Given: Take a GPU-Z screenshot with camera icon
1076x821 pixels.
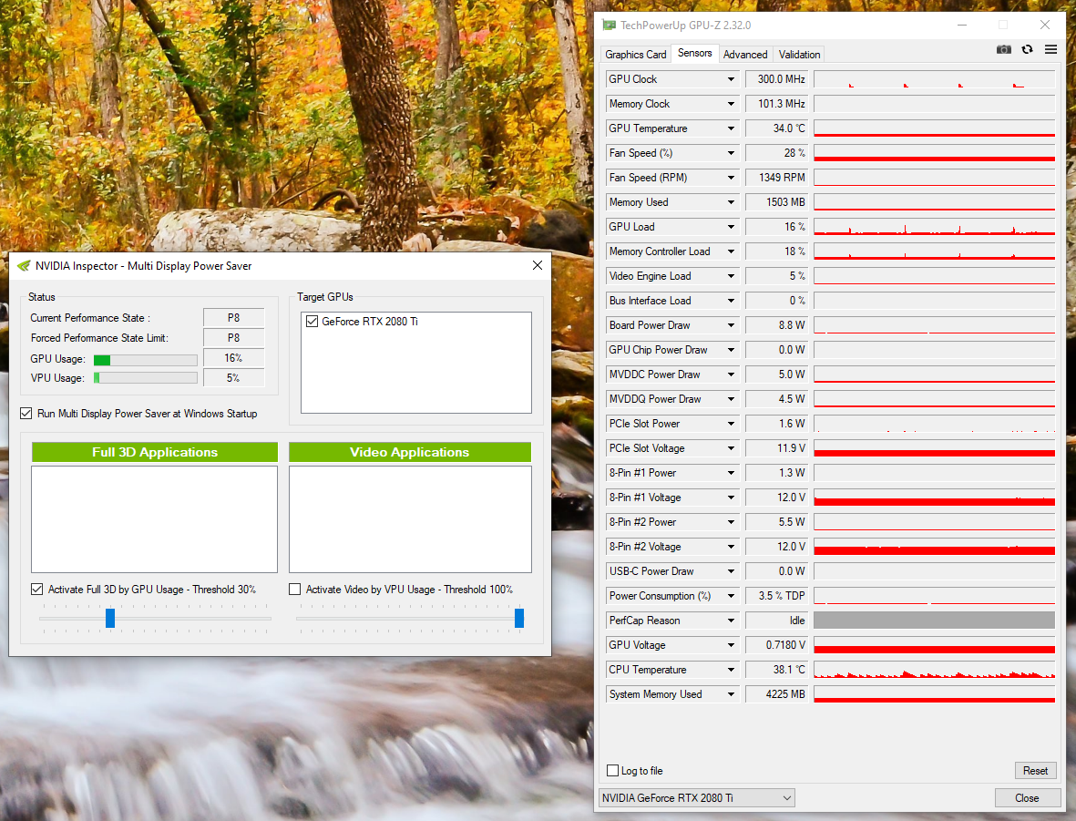Looking at the screenshot, I should tap(1003, 49).
